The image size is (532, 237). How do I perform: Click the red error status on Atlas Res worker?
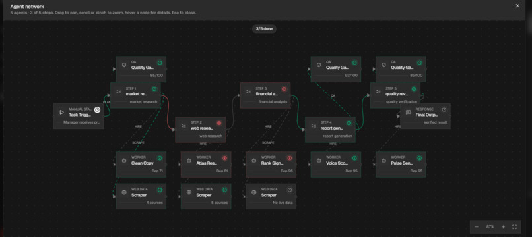(224, 158)
